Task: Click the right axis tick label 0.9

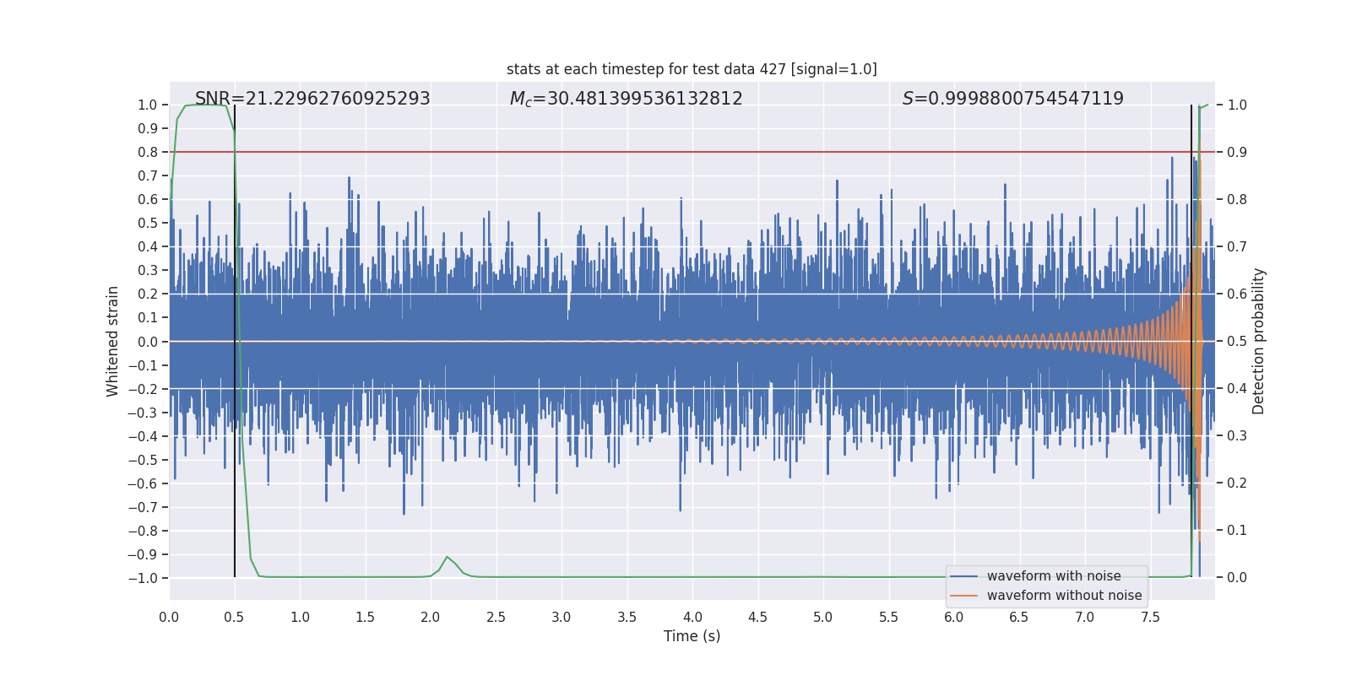Action: coord(1237,153)
